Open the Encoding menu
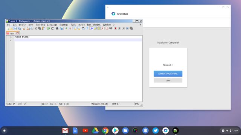The height and width of the screenshot is (135, 241). pyautogui.click(x=40, y=25)
